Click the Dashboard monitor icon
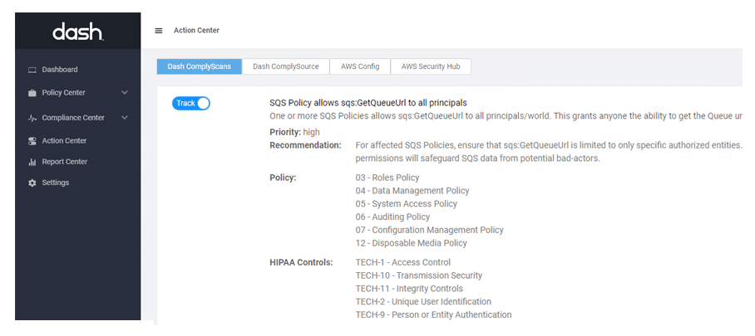Viewport: 755px width, 336px height. [32, 70]
